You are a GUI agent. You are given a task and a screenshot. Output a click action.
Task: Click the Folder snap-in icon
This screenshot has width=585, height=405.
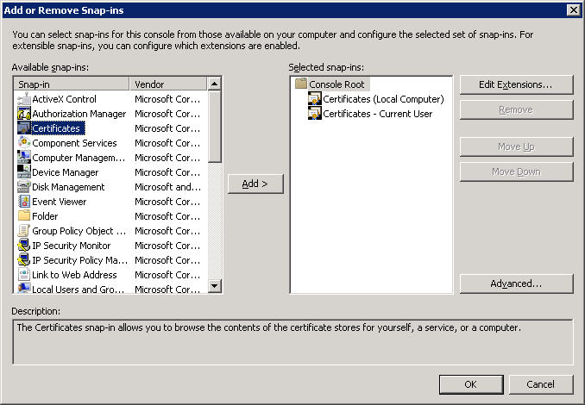24,216
